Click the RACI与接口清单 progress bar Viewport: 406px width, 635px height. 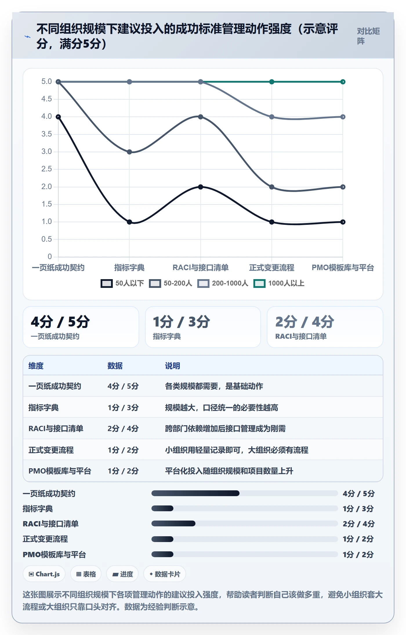pos(244,524)
